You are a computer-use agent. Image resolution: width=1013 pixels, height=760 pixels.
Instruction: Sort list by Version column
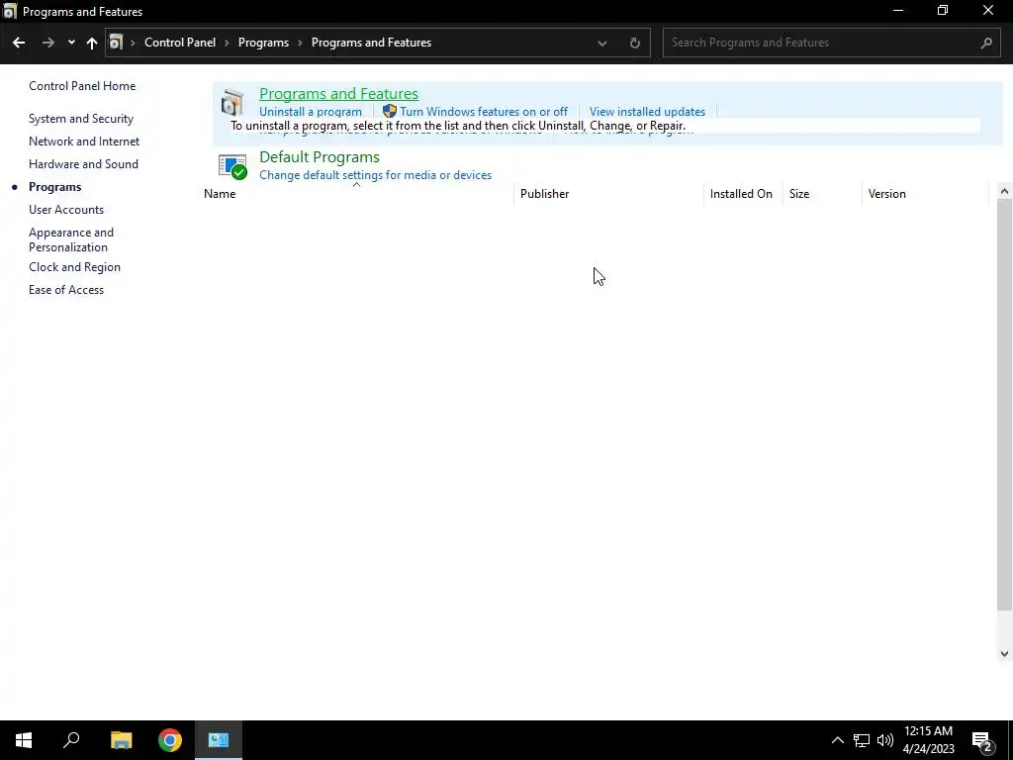[925, 194]
